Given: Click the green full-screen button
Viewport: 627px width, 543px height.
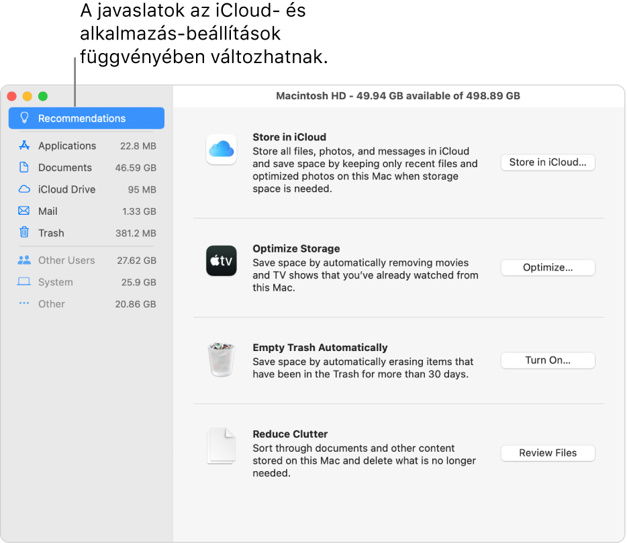Looking at the screenshot, I should click(43, 97).
